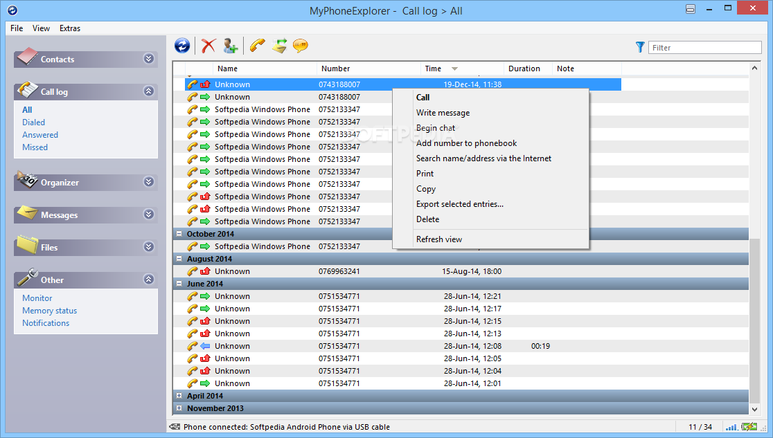Click the battery charging icon in status bar
Screen dimensions: 773x438
(749, 427)
